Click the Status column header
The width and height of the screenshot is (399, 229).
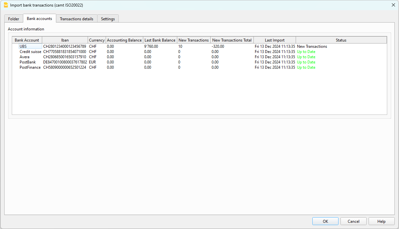point(341,40)
